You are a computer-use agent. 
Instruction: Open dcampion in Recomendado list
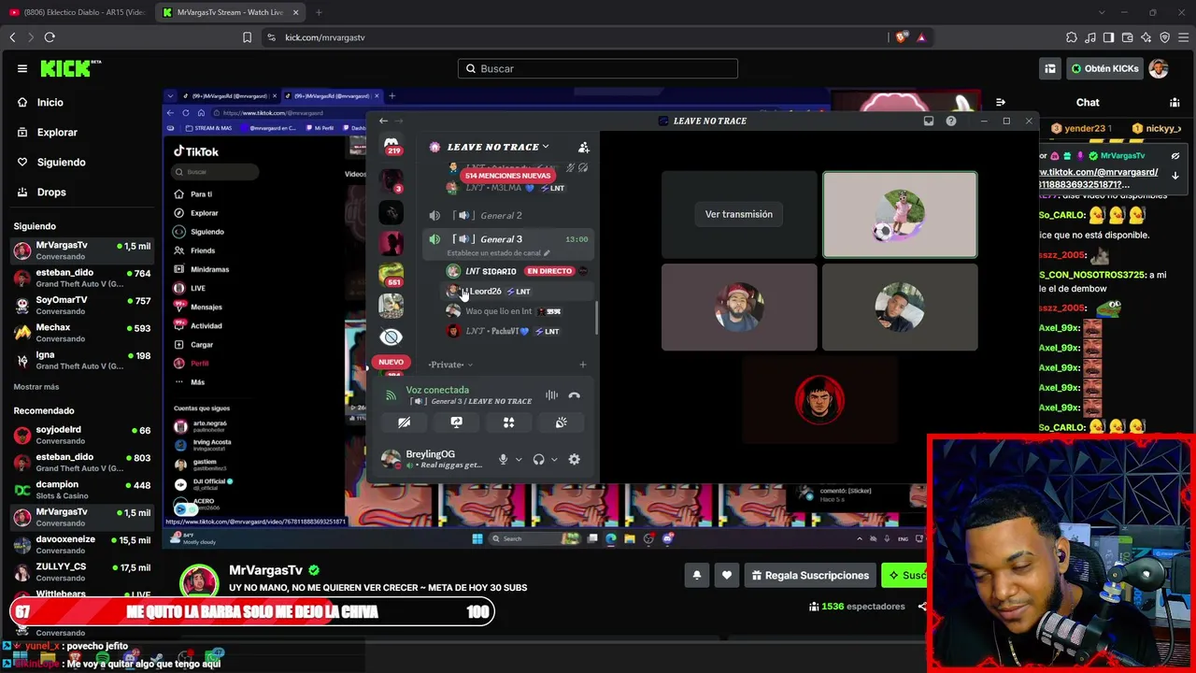[81, 490]
